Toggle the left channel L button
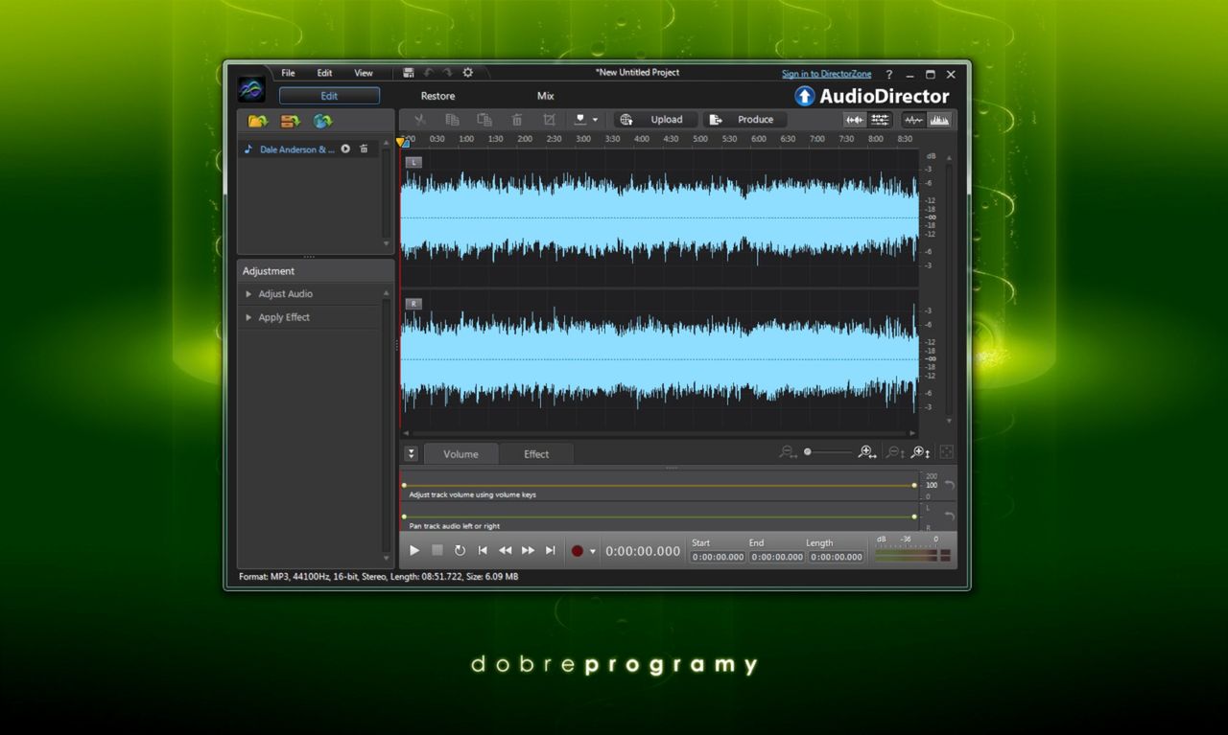 [x=413, y=163]
